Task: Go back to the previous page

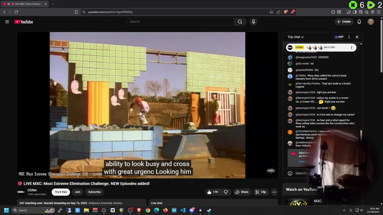Action: point(4,12)
